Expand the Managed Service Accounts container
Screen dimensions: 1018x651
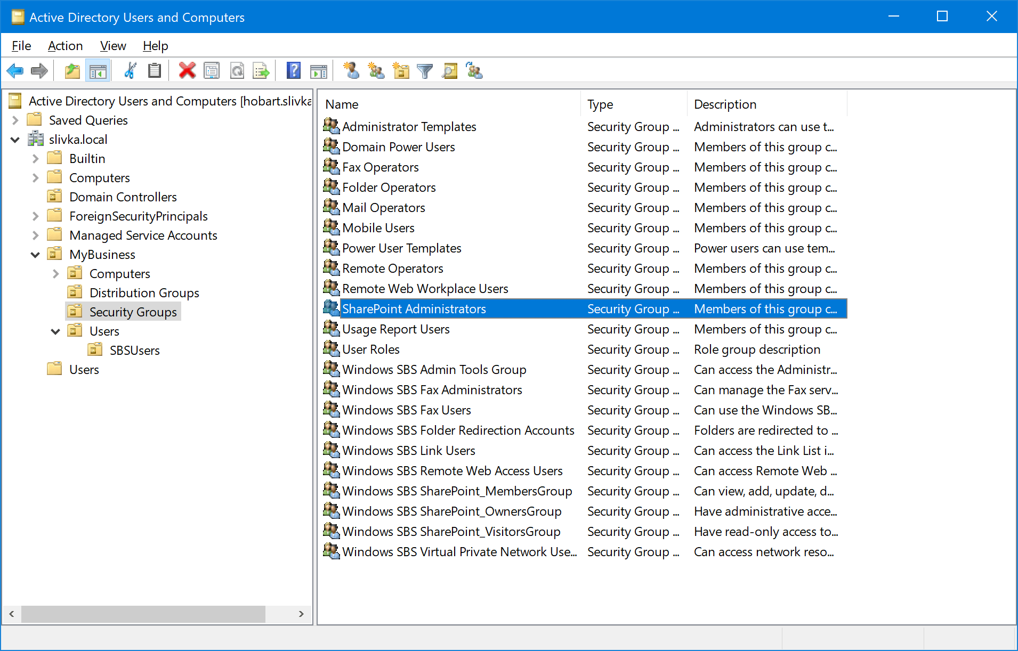(x=35, y=235)
